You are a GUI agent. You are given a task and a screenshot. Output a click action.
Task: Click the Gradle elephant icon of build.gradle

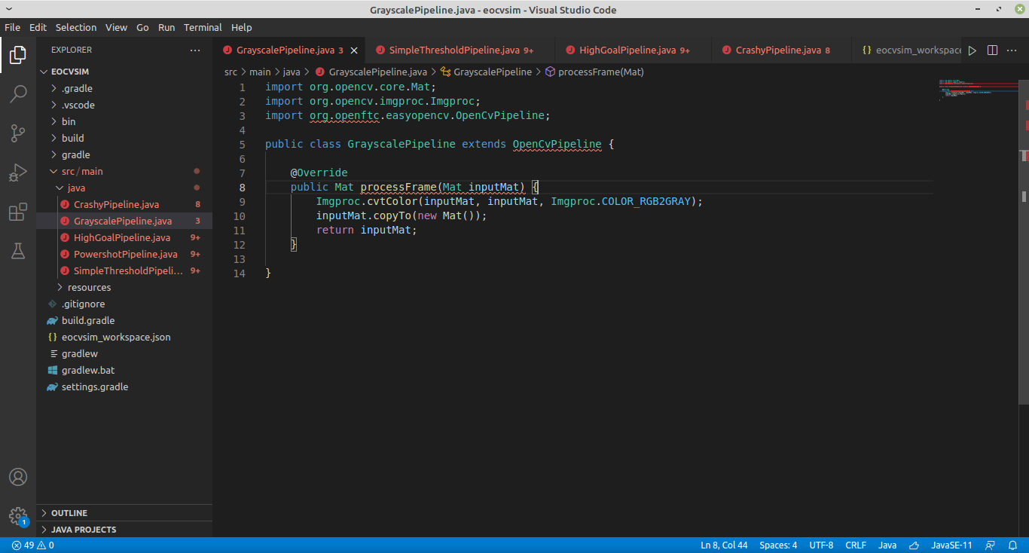52,320
